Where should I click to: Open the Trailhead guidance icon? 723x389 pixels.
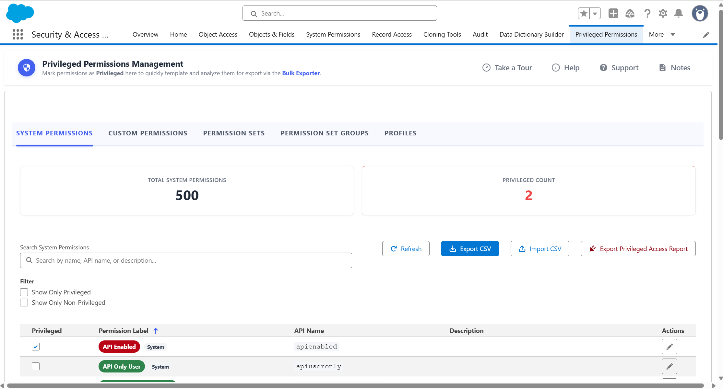point(630,13)
